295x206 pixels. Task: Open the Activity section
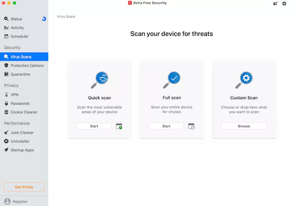(x=24, y=27)
